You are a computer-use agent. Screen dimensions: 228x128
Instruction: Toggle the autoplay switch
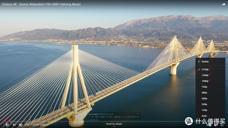(209, 125)
